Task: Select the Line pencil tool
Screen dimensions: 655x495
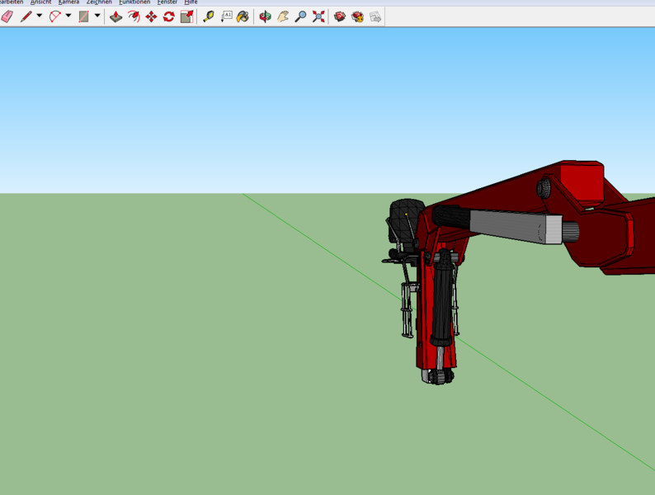Action: point(26,16)
